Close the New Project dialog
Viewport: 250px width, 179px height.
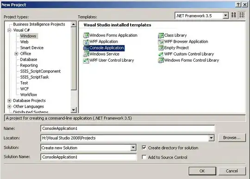245,5
